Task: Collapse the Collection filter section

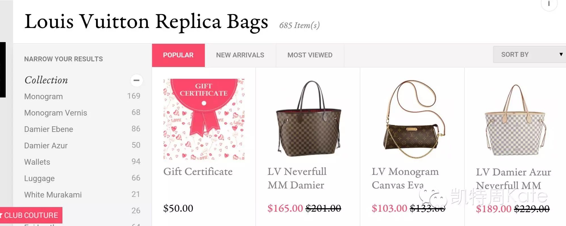Action: (136, 80)
